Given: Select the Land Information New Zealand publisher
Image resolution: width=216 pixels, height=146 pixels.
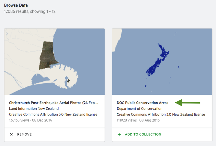Looking at the screenshot, I should (34, 109).
